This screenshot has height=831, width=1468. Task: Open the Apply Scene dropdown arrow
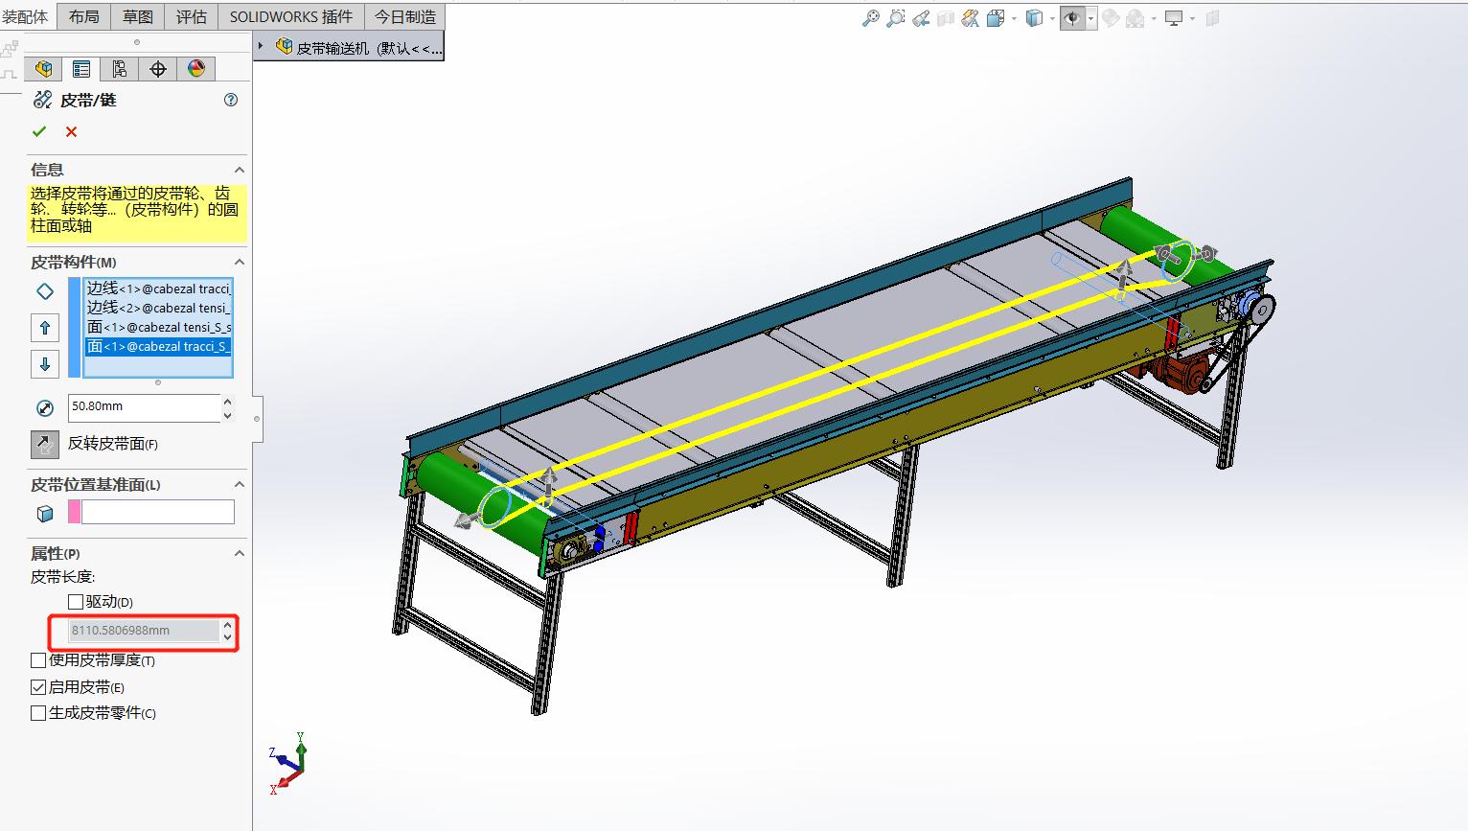point(1154,18)
